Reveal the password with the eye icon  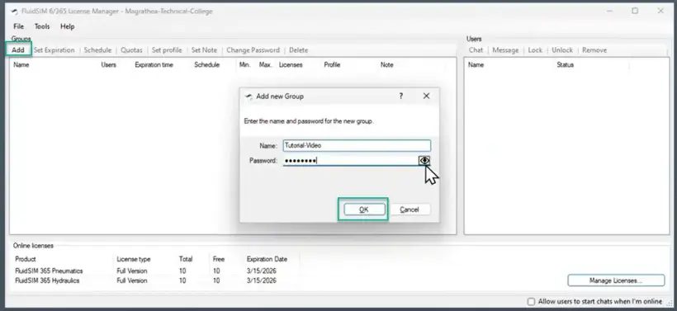pyautogui.click(x=424, y=161)
